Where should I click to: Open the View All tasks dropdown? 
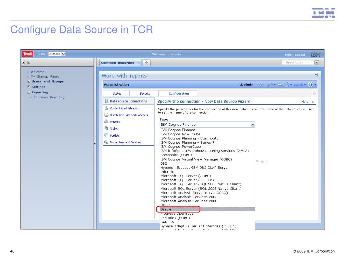coord(57,54)
